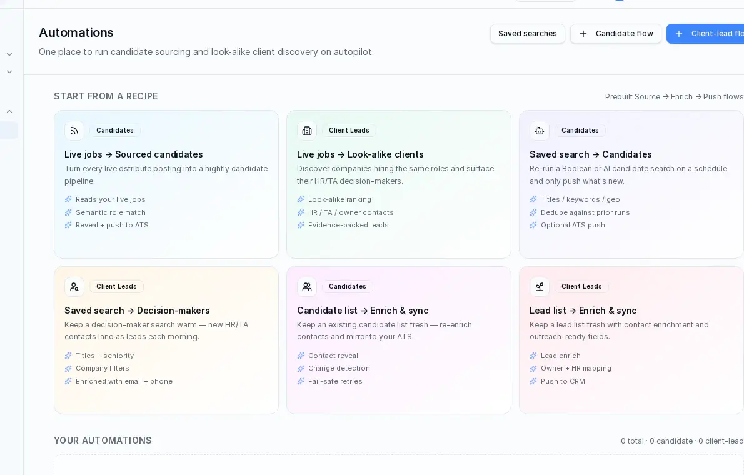Open the Saved search → Candidates recipe

(x=631, y=184)
